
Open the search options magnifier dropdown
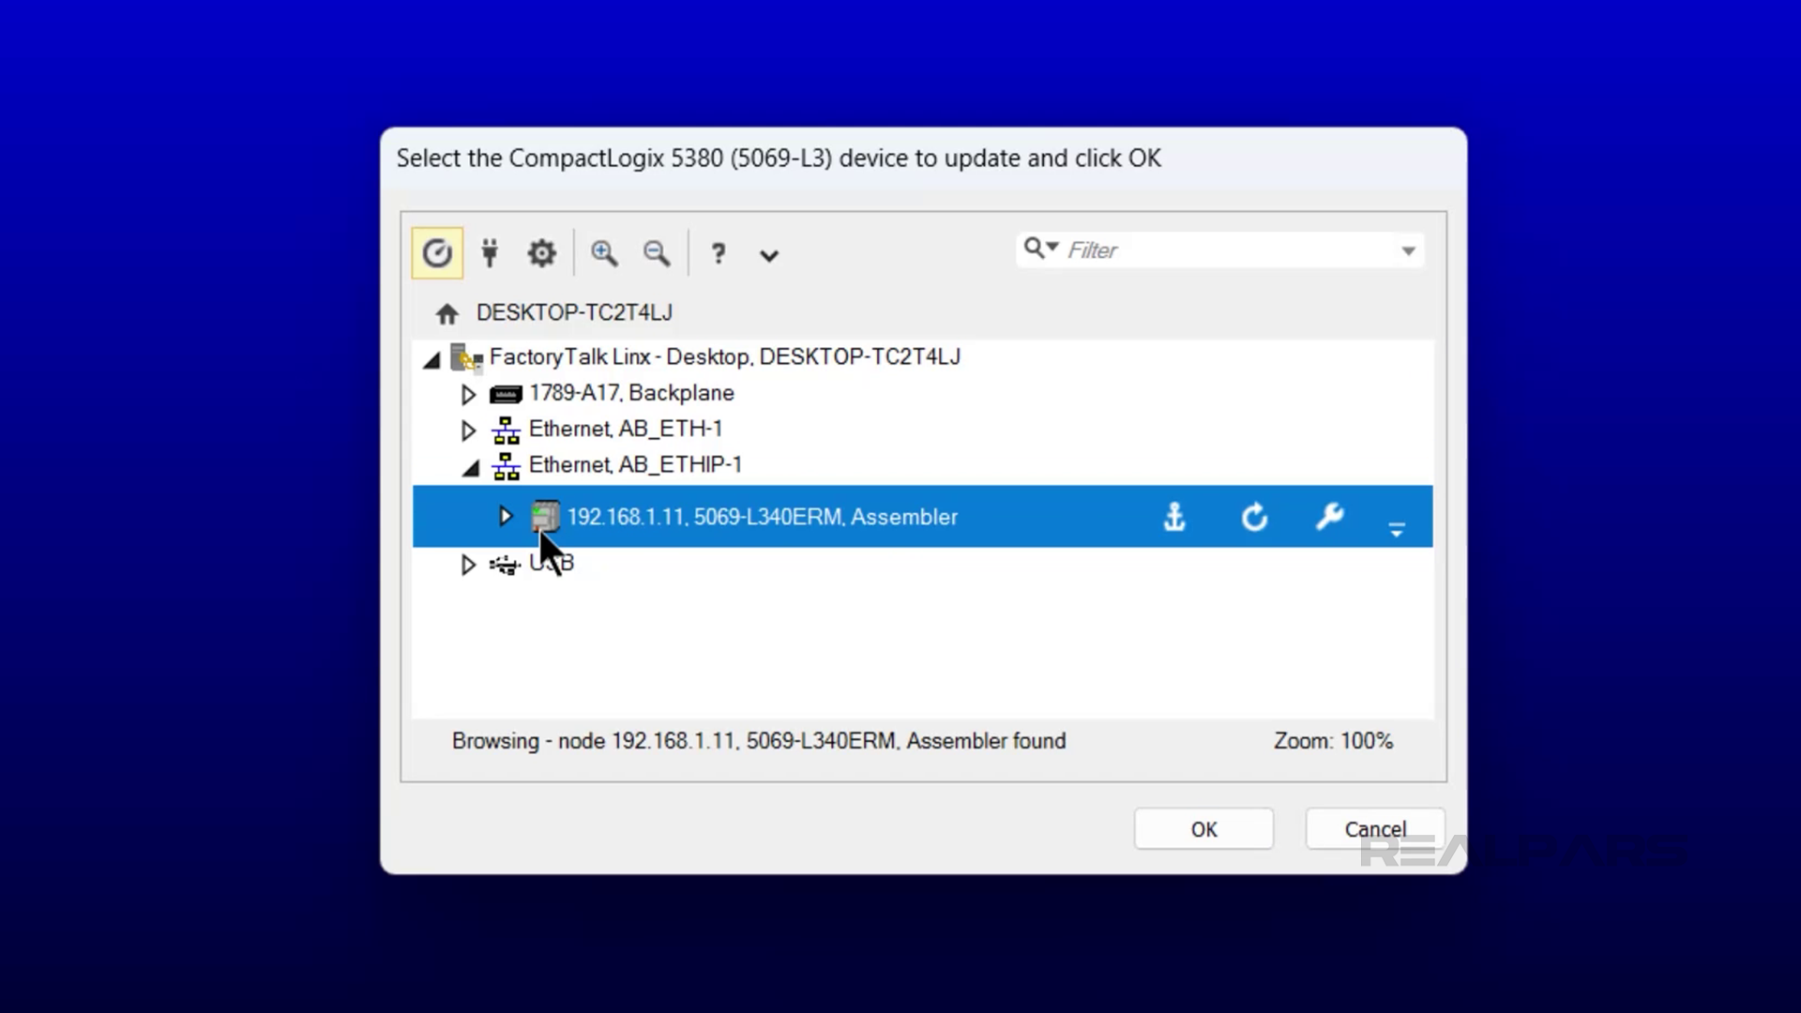[1041, 249]
